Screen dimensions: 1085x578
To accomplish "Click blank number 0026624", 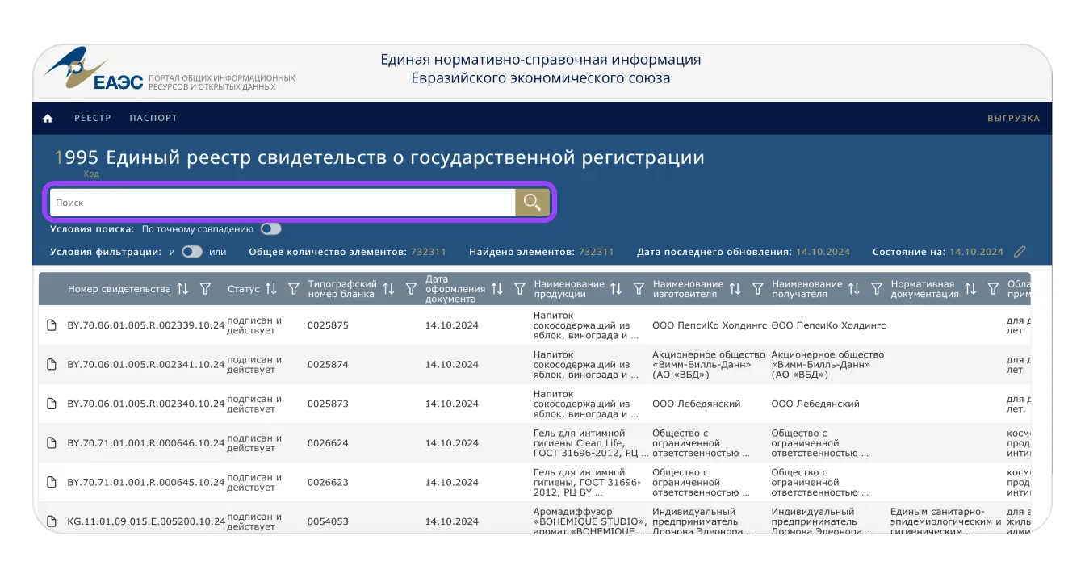I will pyautogui.click(x=328, y=443).
